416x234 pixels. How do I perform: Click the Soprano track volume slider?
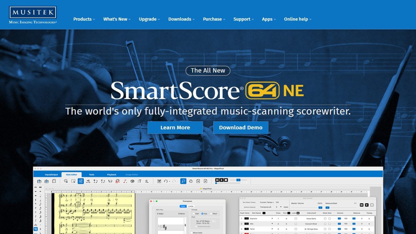pyautogui.click(x=339, y=218)
